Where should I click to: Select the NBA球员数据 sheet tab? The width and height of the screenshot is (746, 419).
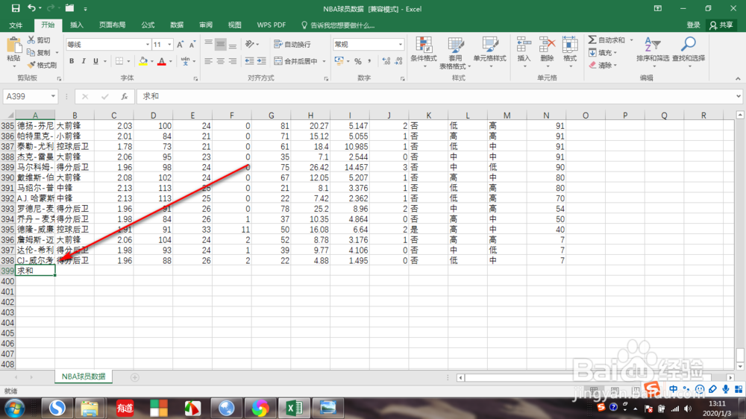pyautogui.click(x=84, y=377)
